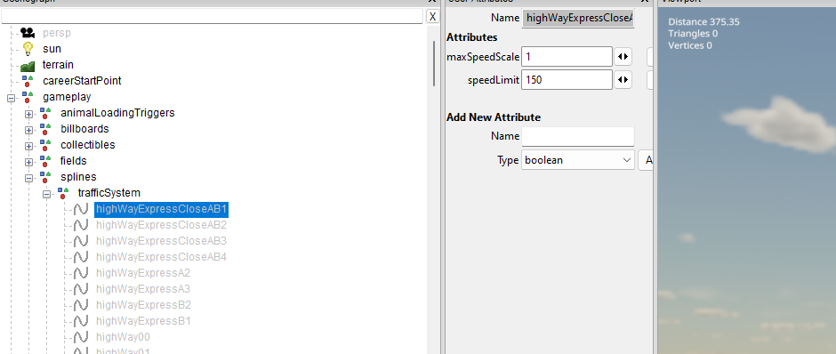This screenshot has height=354, width=836.
Task: Click the billboards group icon
Action: point(45,129)
